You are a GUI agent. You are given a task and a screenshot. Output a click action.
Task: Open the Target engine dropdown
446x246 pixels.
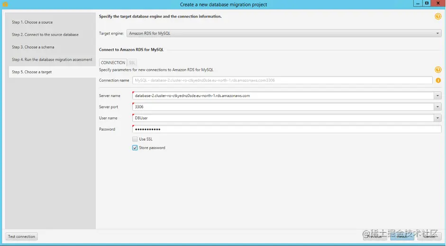tap(284, 33)
